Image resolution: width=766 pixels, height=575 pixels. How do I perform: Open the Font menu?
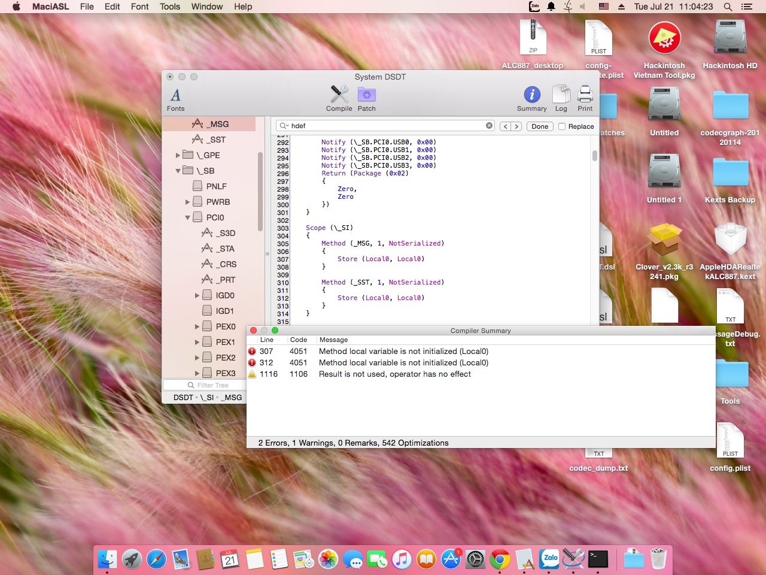[139, 7]
